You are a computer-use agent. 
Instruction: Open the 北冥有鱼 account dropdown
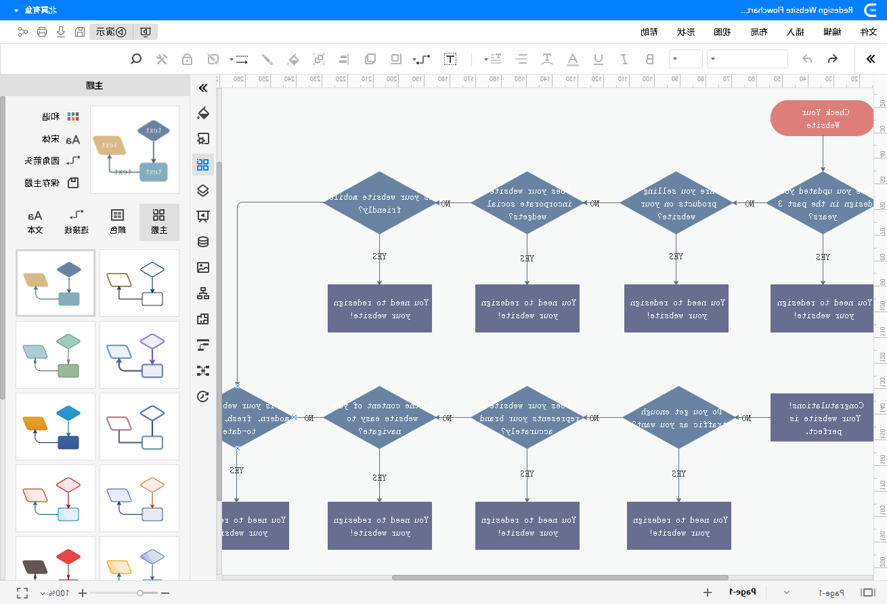pyautogui.click(x=35, y=10)
